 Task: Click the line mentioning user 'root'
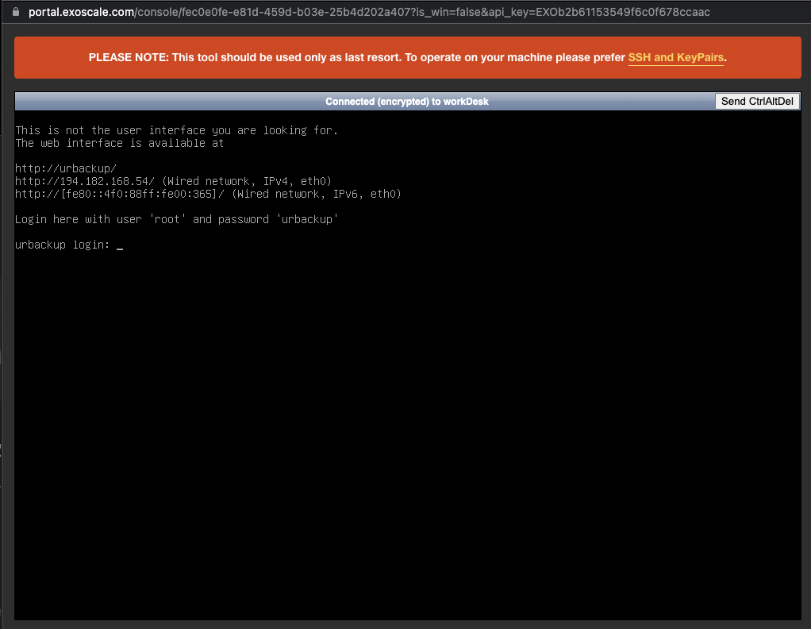tap(176, 219)
